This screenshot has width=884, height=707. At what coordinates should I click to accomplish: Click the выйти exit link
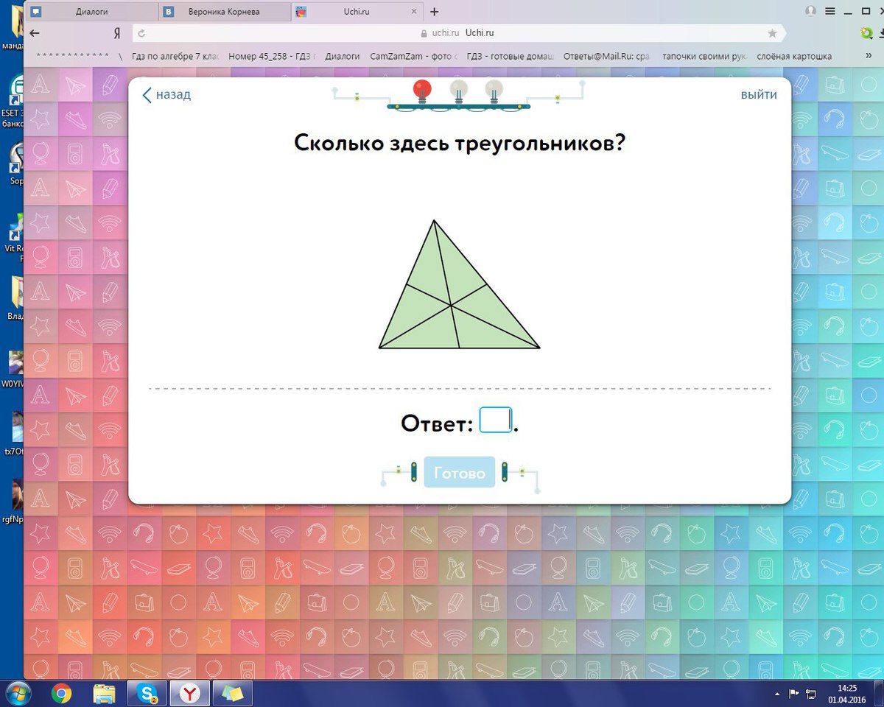[759, 95]
